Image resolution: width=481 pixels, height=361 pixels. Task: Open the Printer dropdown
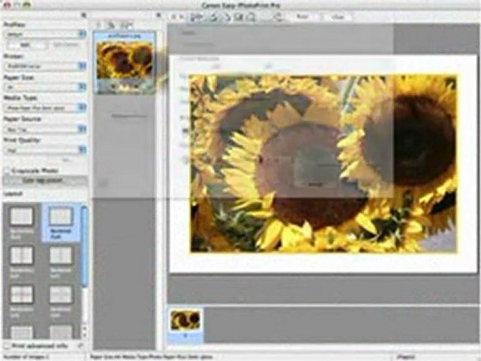(45, 66)
